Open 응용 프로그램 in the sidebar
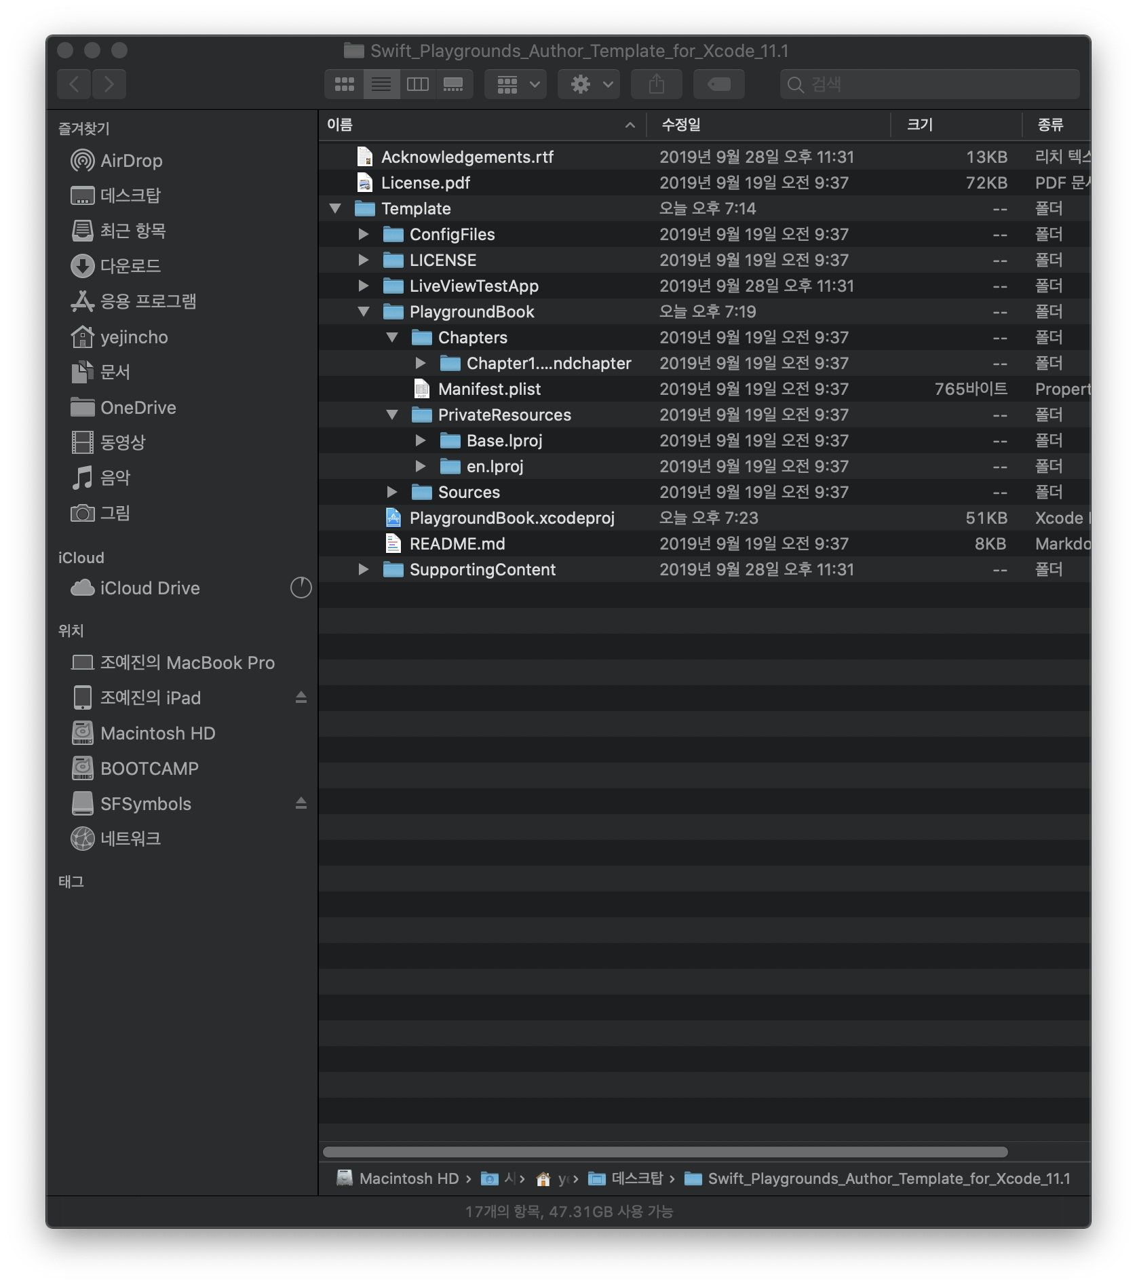The height and width of the screenshot is (1285, 1137). point(182,301)
